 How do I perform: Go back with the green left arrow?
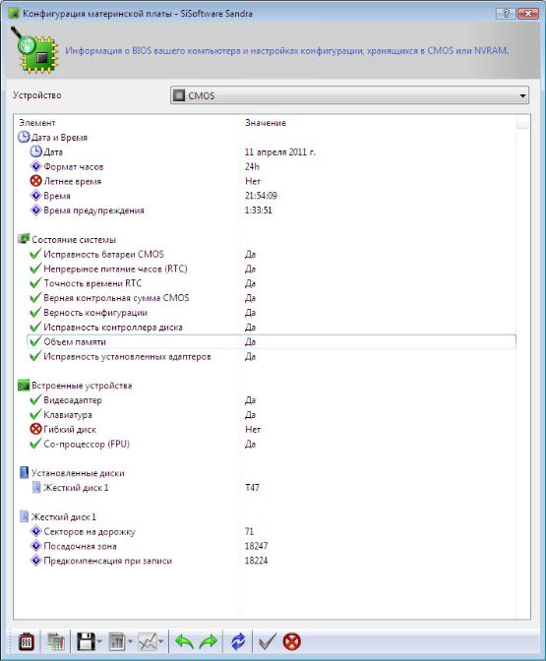coord(185,642)
